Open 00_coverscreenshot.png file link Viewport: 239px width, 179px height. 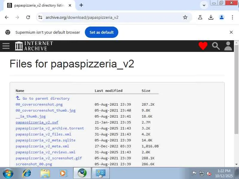tap(39, 104)
